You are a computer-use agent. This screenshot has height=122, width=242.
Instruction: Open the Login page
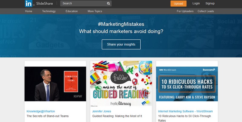(x=196, y=3)
